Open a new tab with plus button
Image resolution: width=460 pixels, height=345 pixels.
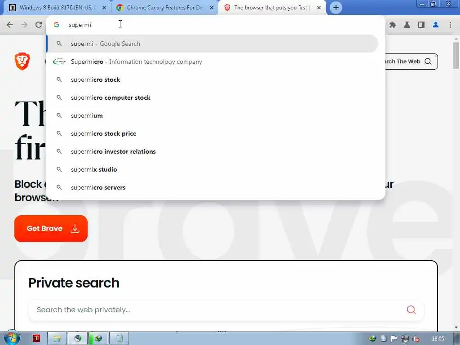pos(336,8)
